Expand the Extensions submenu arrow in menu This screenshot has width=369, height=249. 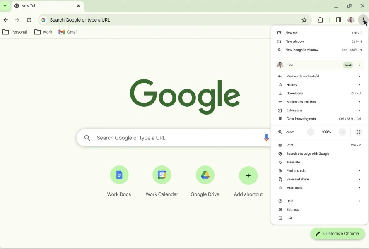point(359,110)
